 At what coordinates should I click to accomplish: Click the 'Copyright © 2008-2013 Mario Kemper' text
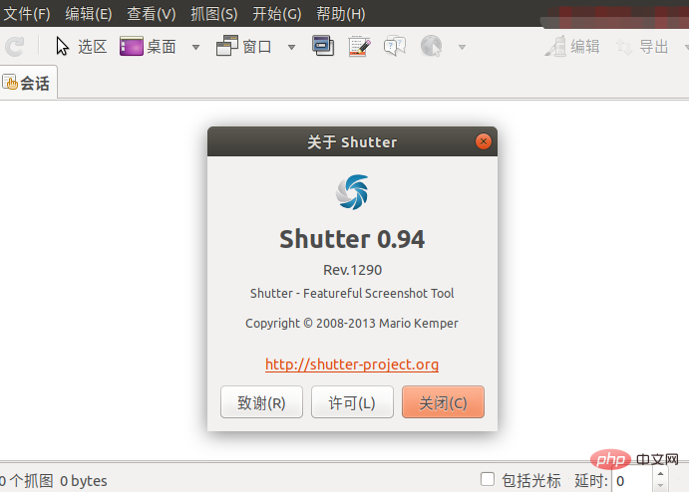coord(352,324)
